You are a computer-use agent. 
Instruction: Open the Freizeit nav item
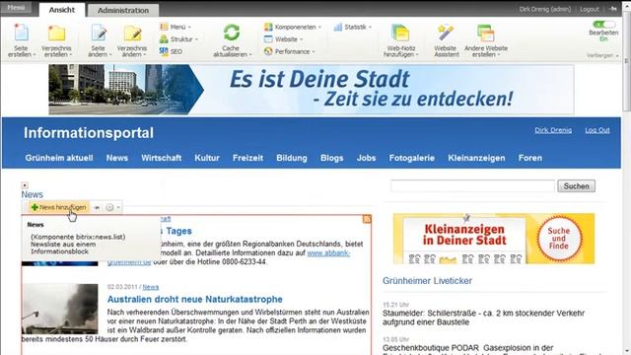247,158
